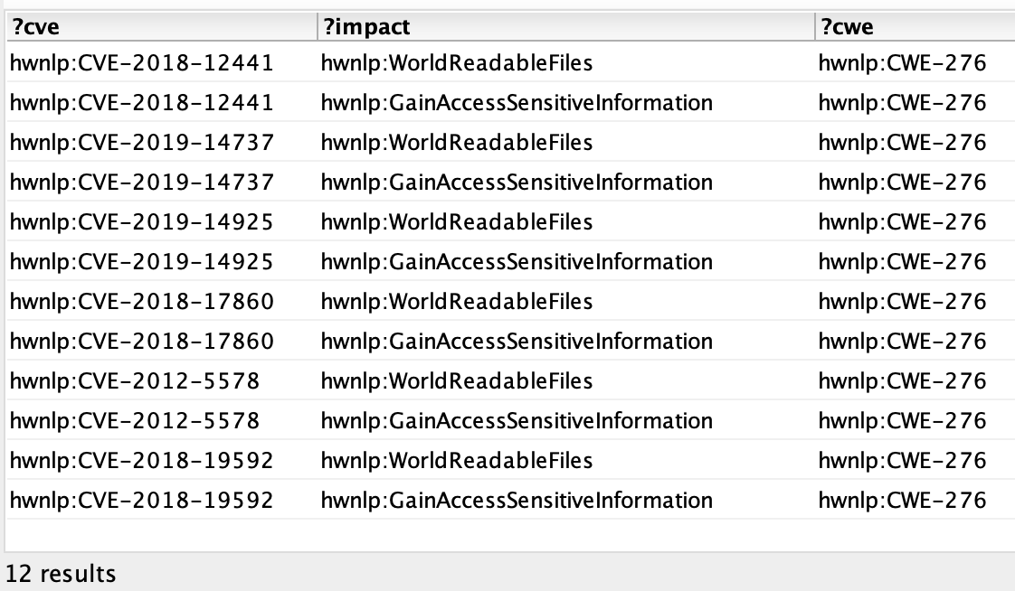
Task: Click the CWE-276 cell in the first row
Action: pyautogui.click(x=902, y=63)
